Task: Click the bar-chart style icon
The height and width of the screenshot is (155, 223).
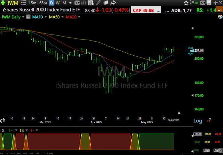Action: coord(84,3)
